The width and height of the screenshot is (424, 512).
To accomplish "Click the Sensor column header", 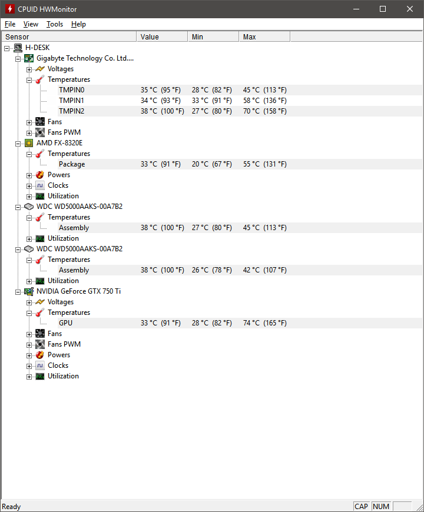I will pyautogui.click(x=69, y=36).
